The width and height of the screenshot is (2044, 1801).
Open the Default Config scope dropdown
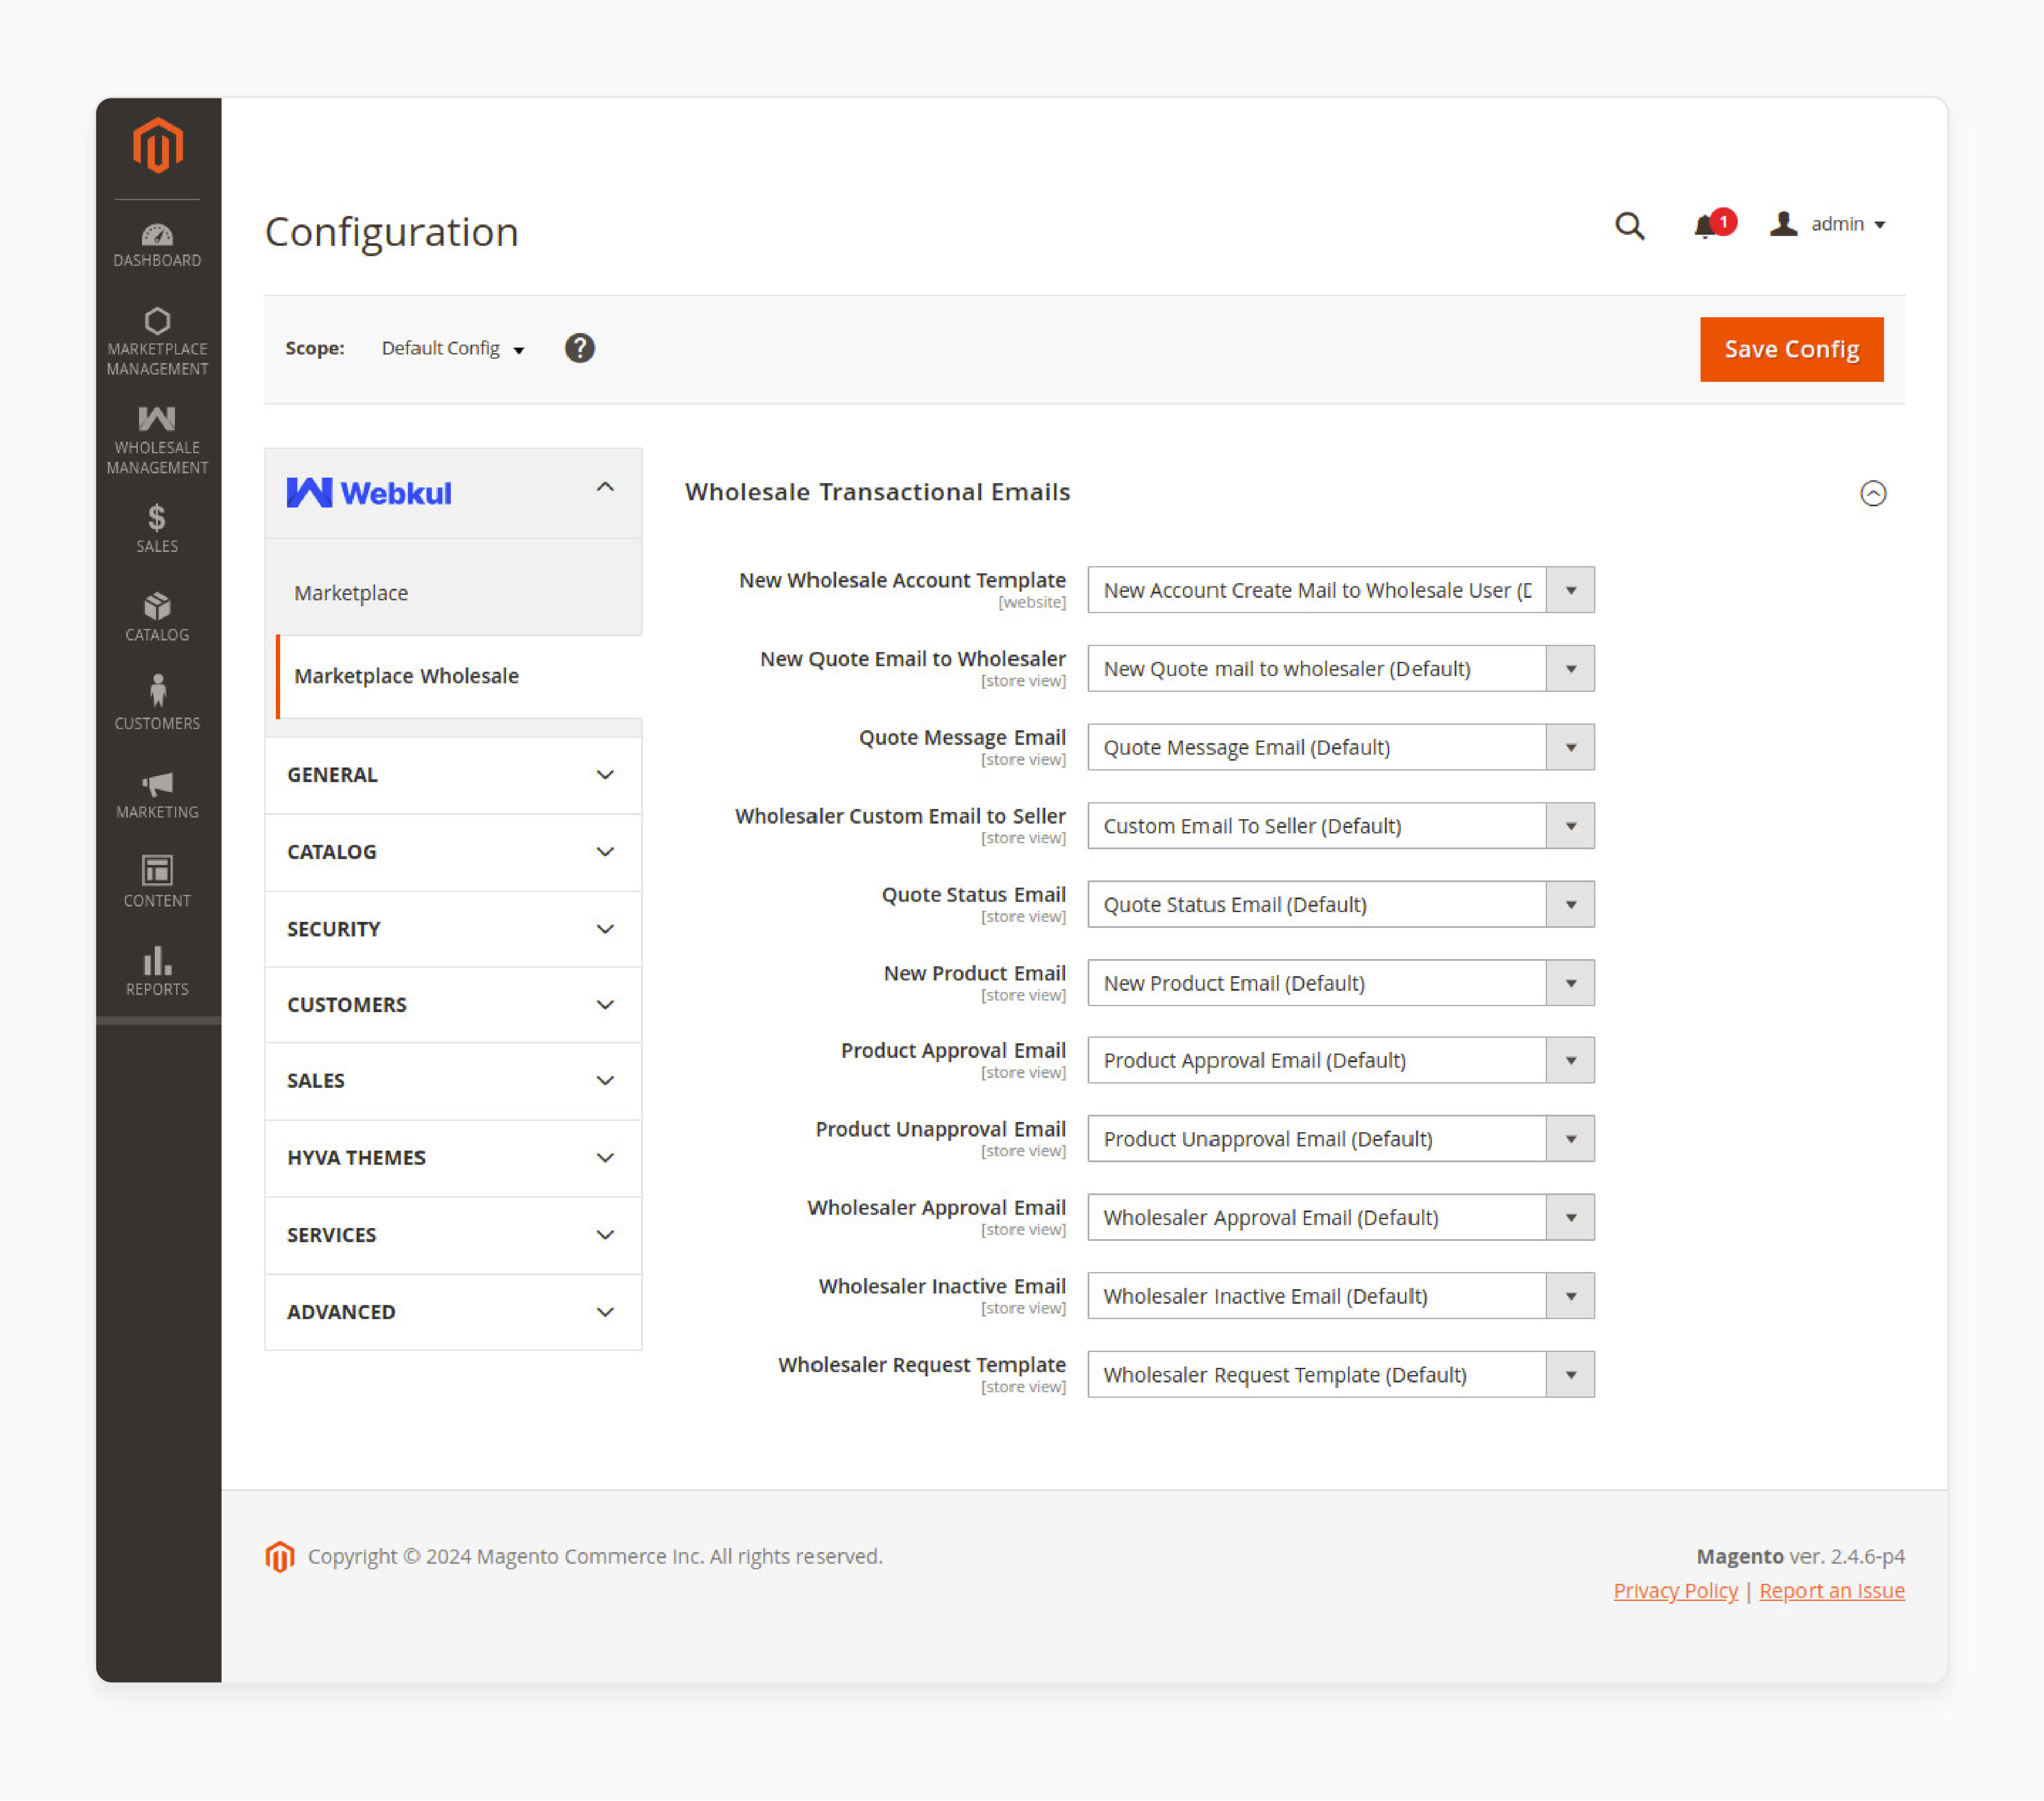(x=453, y=348)
